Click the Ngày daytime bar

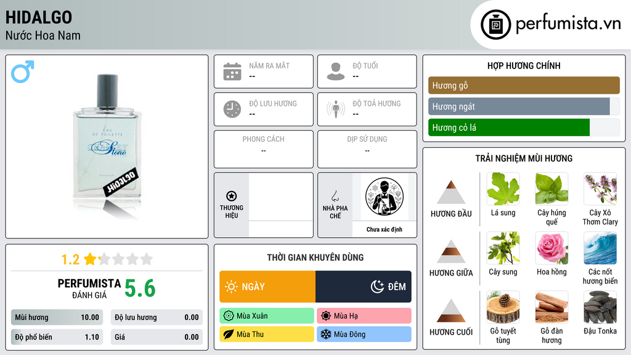[x=267, y=287]
